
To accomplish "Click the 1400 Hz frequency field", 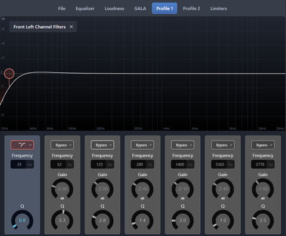I will [182, 164].
